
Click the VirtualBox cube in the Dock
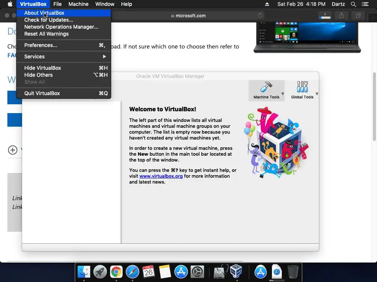236,271
